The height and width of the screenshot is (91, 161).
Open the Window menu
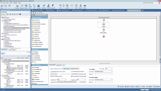pyautogui.click(x=15, y=3)
